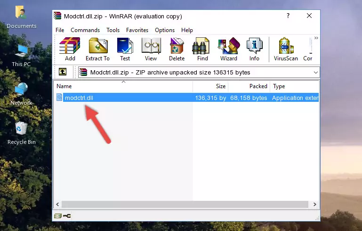This screenshot has height=231, width=362.
Task: Sort by the Name column header
Action: coord(123,86)
